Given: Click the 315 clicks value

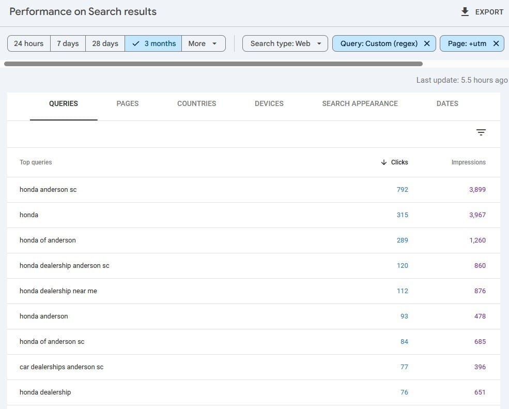Looking at the screenshot, I should point(402,215).
